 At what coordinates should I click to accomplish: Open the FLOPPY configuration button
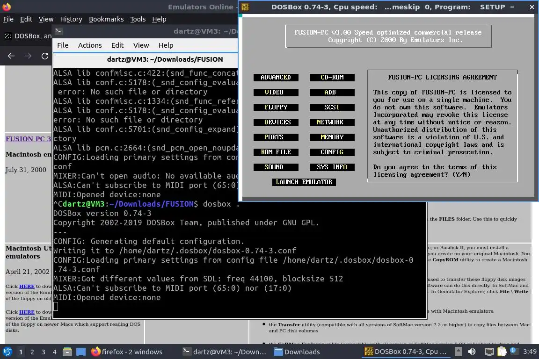coord(276,107)
